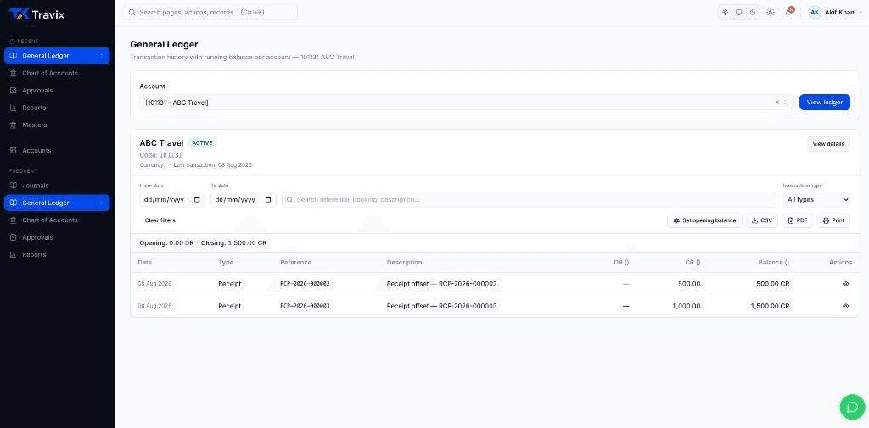Open Approvals under Recent
The width and height of the screenshot is (869, 428).
(57, 90)
